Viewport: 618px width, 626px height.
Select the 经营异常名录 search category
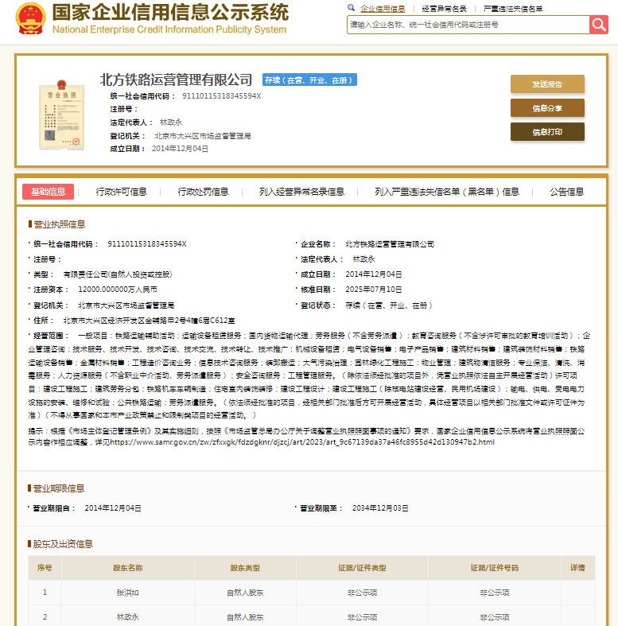pos(444,9)
